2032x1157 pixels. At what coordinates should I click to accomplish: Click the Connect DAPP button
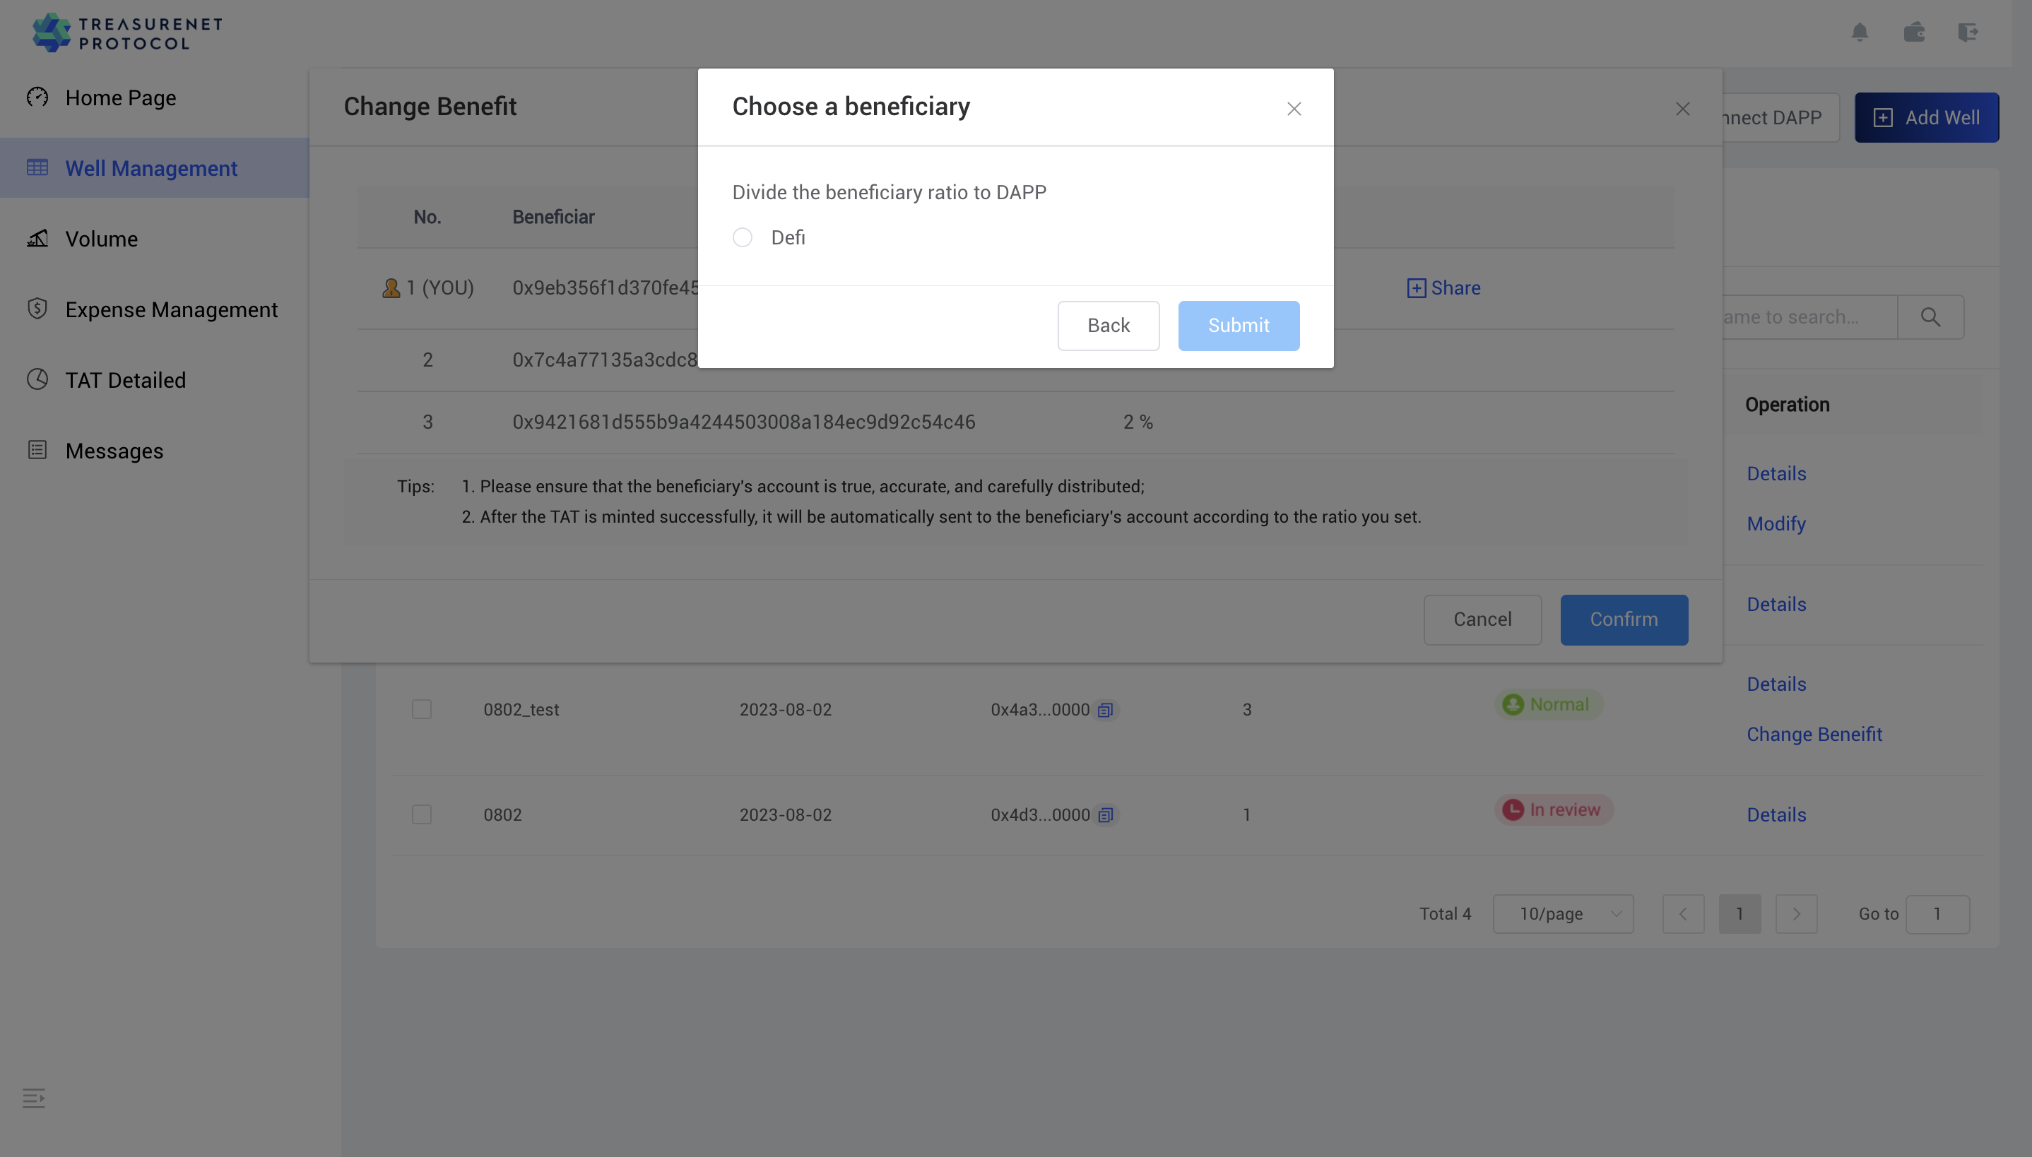click(1780, 117)
